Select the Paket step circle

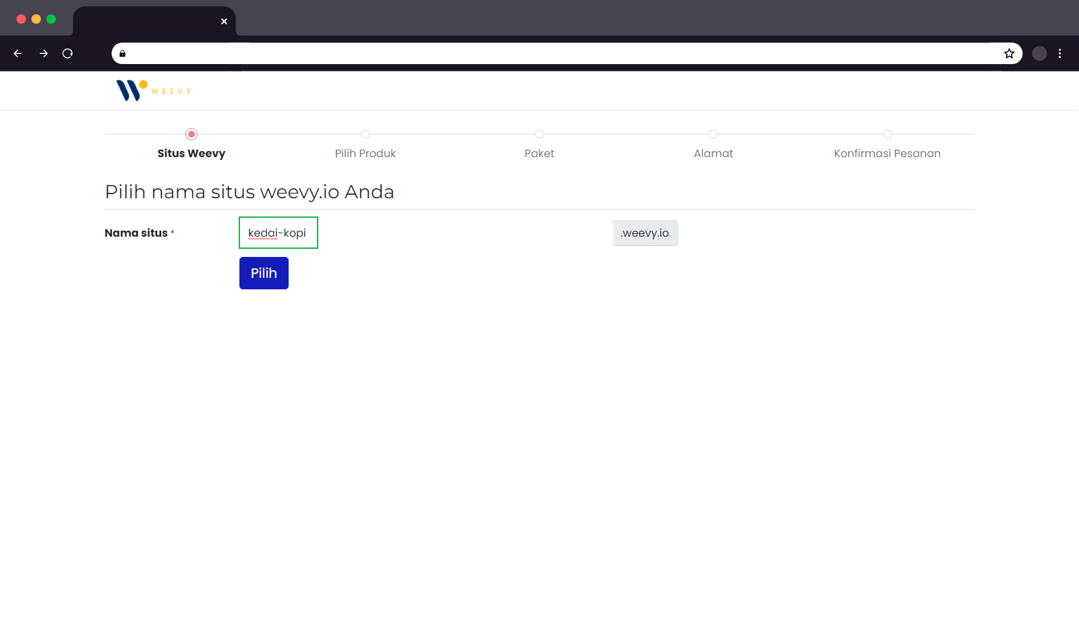point(539,134)
